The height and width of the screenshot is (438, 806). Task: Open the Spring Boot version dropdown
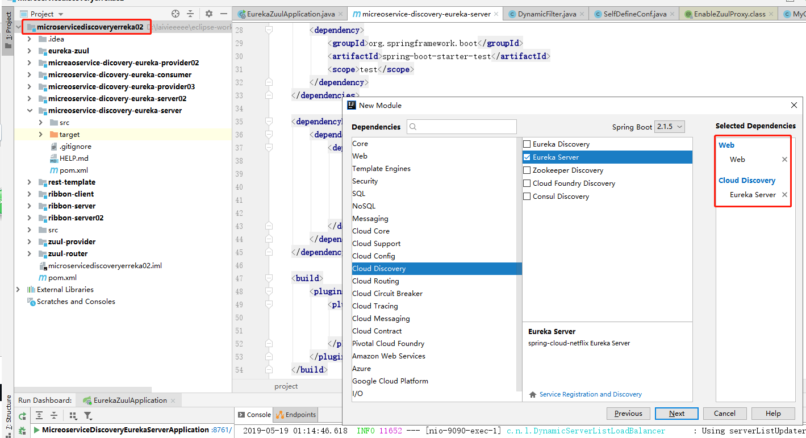pyautogui.click(x=670, y=127)
